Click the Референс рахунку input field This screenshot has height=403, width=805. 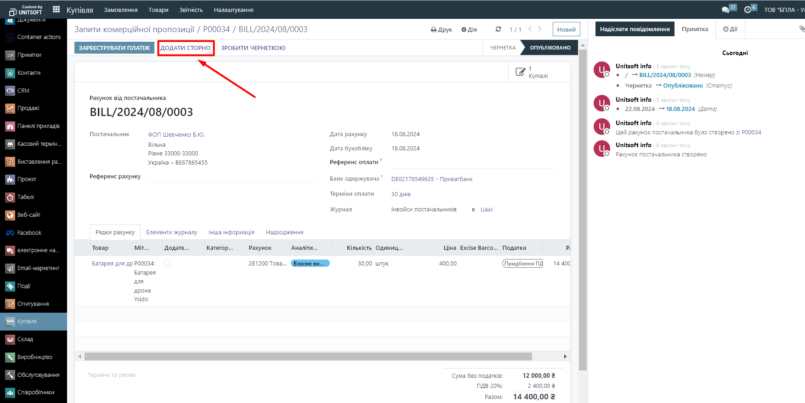[231, 177]
